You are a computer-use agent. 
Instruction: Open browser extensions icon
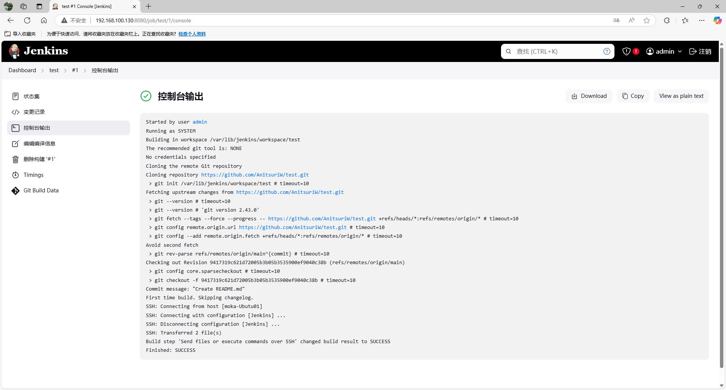(667, 20)
